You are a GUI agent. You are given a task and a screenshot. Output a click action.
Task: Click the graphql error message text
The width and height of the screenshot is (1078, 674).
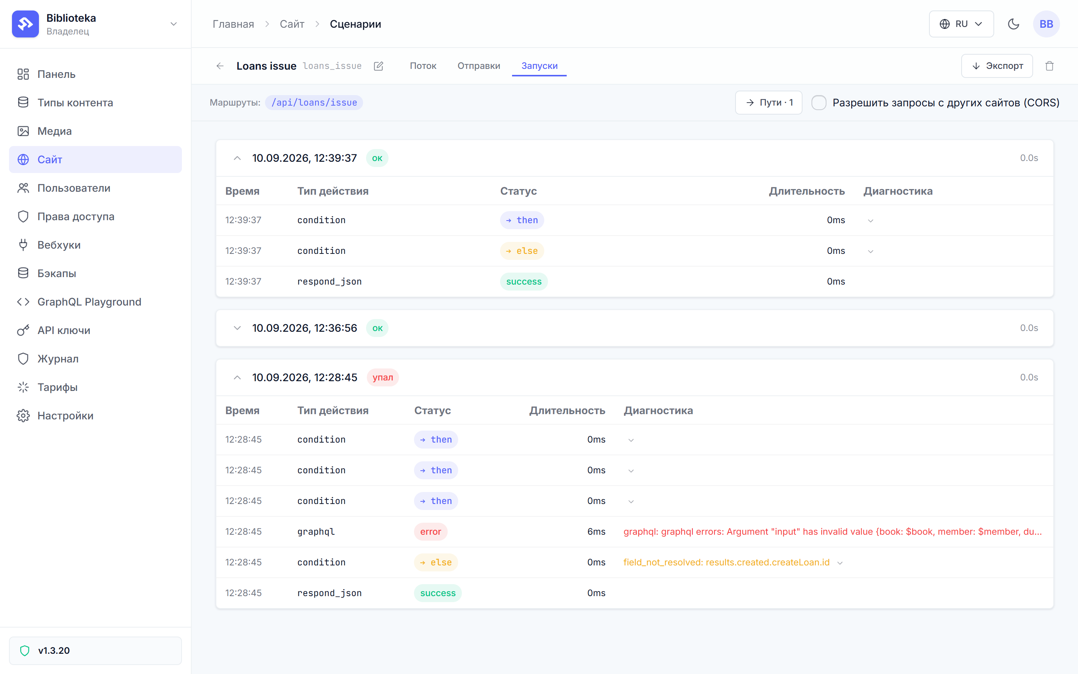(832, 532)
